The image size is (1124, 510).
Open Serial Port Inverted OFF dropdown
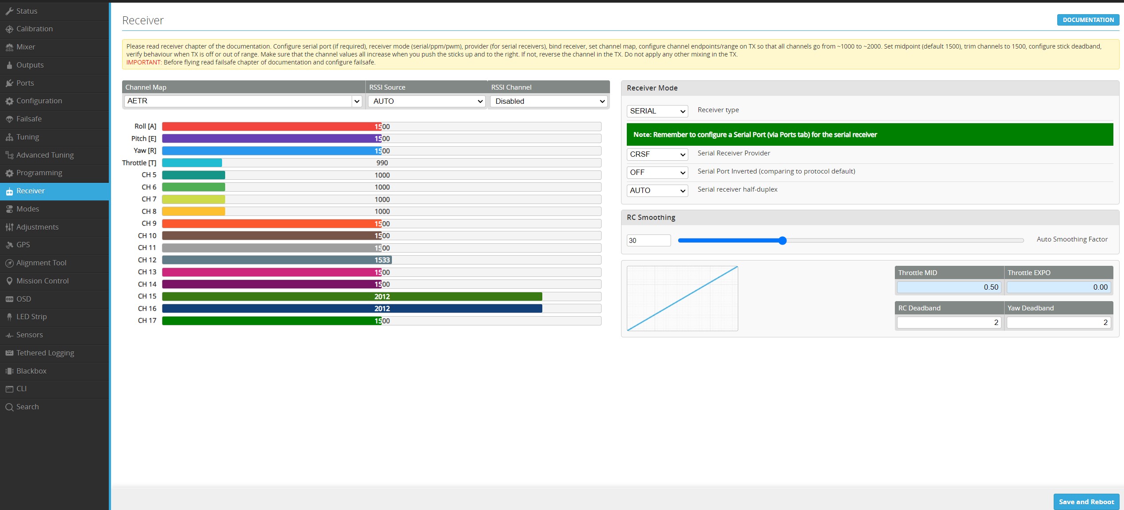point(657,173)
